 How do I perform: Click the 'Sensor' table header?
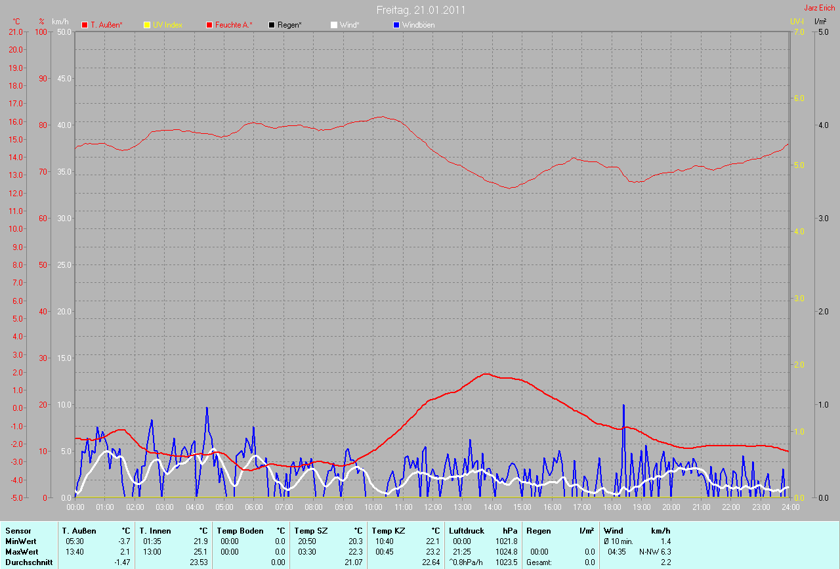tap(18, 530)
